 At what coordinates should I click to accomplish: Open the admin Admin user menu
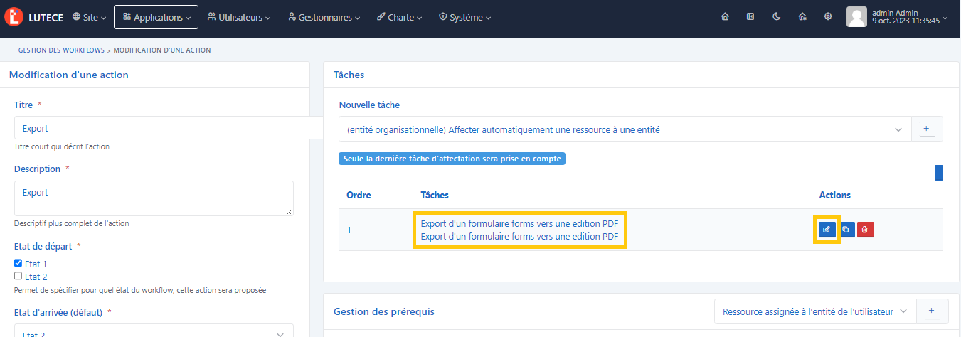(x=897, y=17)
